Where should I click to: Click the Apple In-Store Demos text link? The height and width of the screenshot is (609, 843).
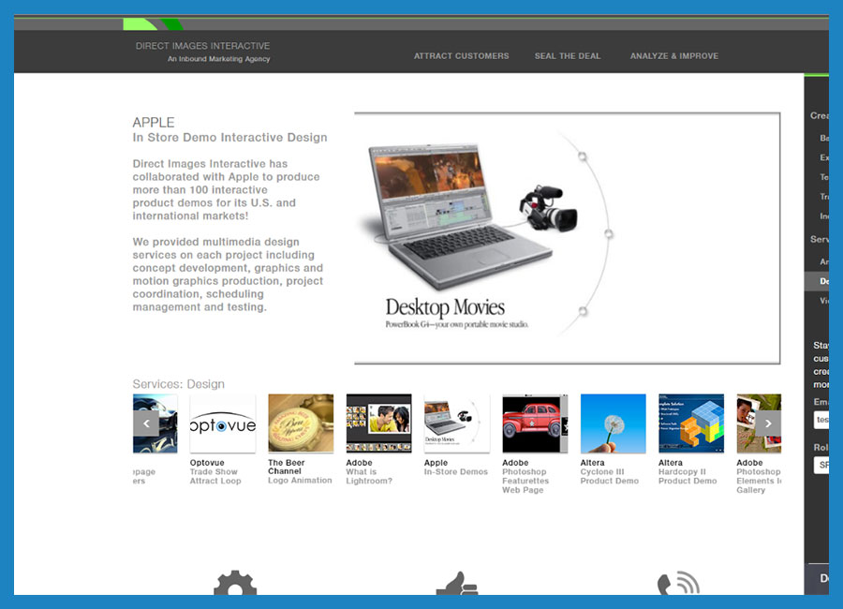pos(456,467)
